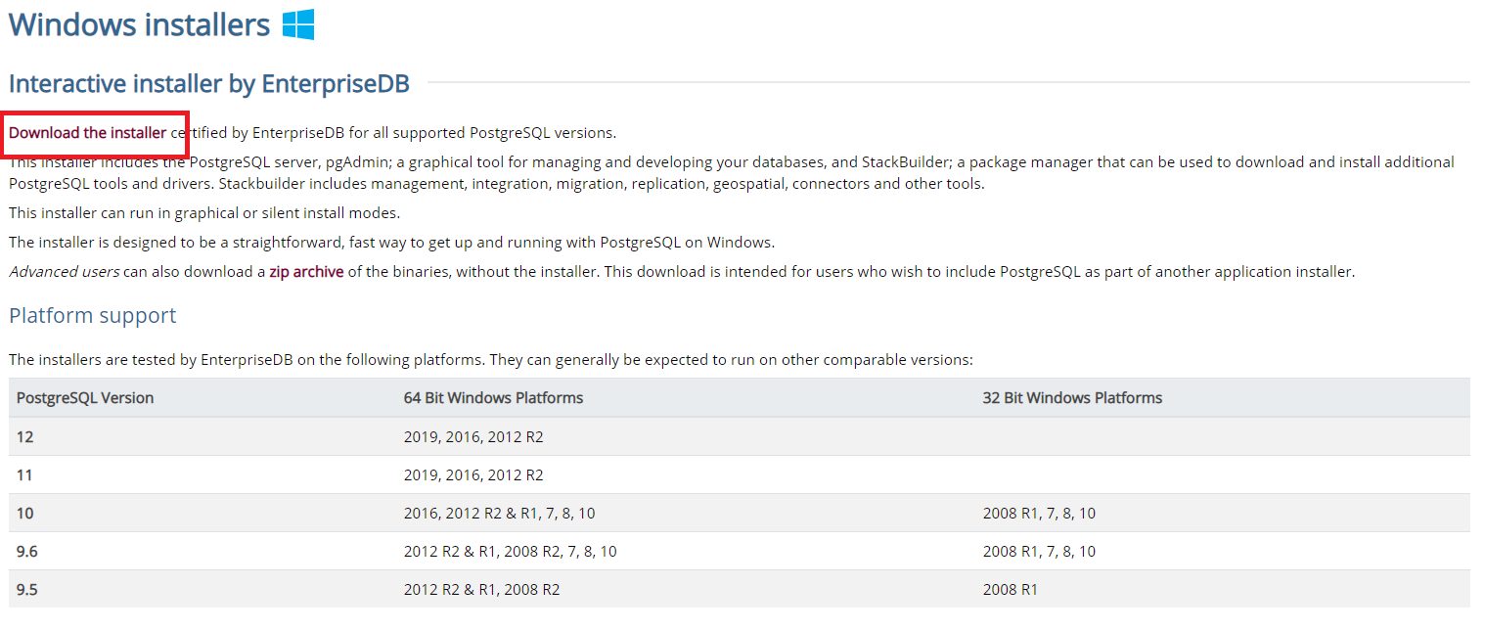Click the Windows logo beside the heading
1485x631 pixels.
[x=298, y=24]
